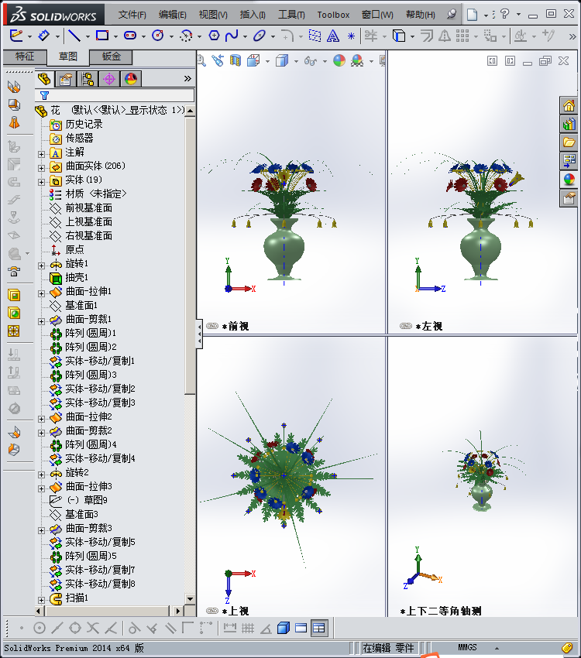The height and width of the screenshot is (658, 581).
Task: Open the File Explorer task pane
Action: 569,142
